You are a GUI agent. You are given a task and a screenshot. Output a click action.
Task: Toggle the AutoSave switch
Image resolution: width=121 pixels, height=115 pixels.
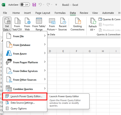[25, 5]
